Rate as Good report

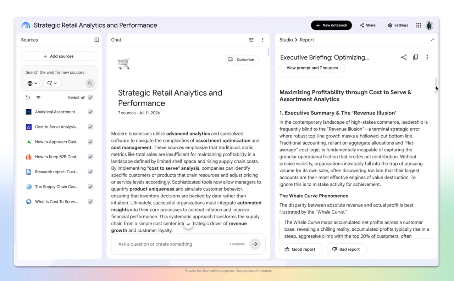tap(300, 249)
